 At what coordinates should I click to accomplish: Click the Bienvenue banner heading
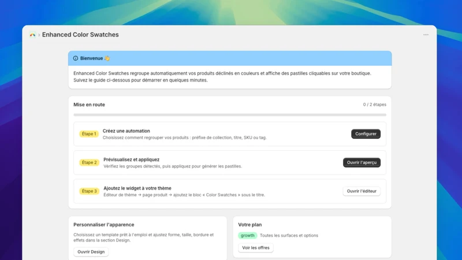click(95, 58)
